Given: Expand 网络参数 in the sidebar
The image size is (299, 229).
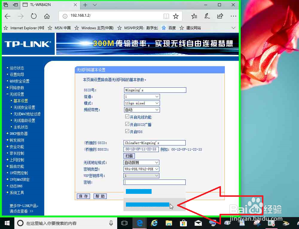Looking at the screenshot, I should [x=17, y=88].
